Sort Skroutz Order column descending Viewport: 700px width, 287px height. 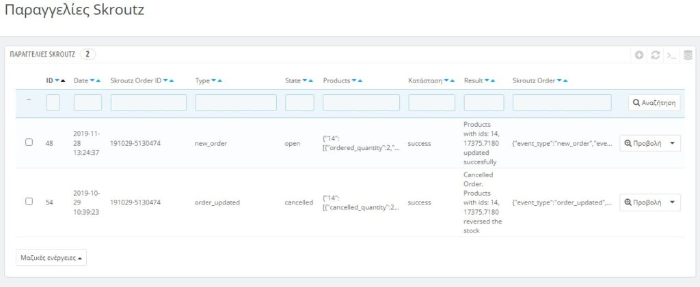pyautogui.click(x=560, y=81)
